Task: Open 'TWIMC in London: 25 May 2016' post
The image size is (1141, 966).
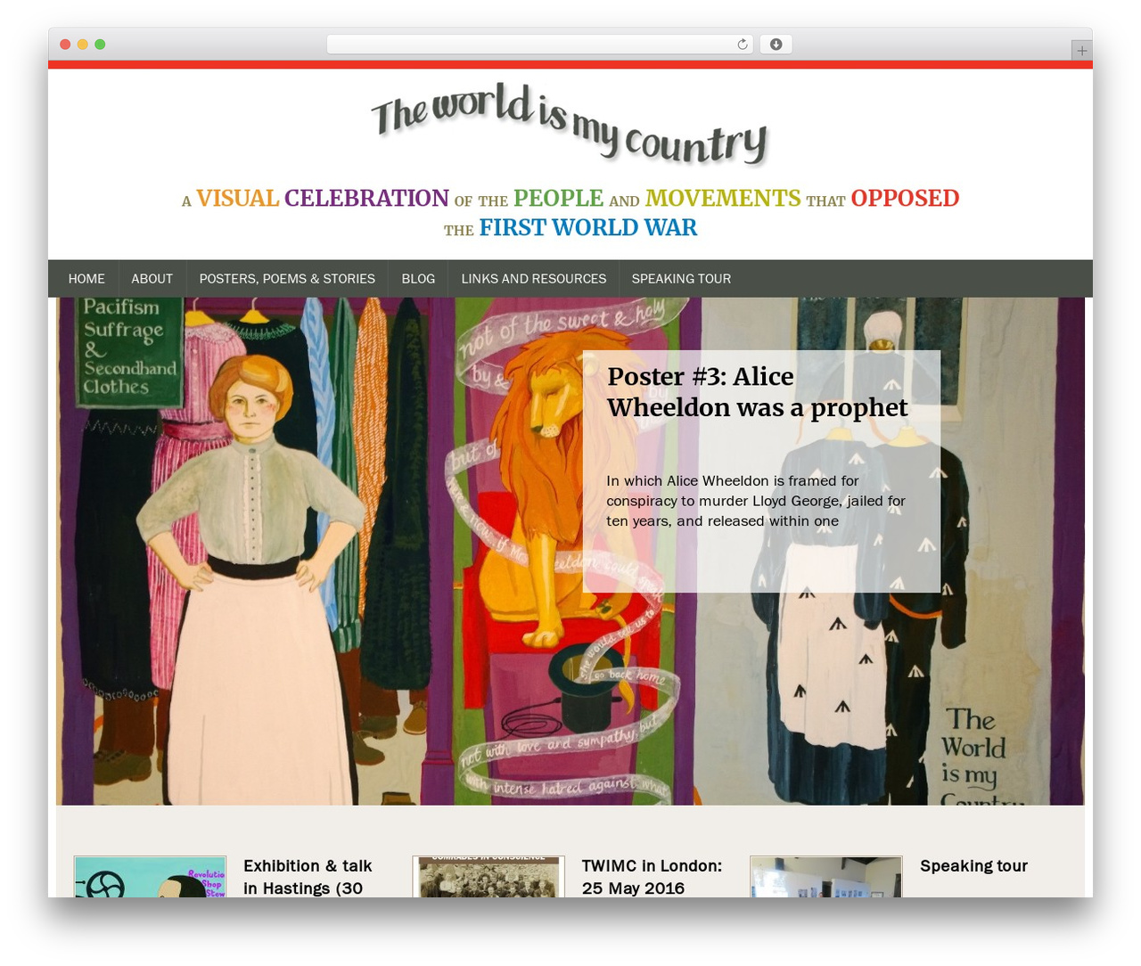Action: [x=652, y=877]
